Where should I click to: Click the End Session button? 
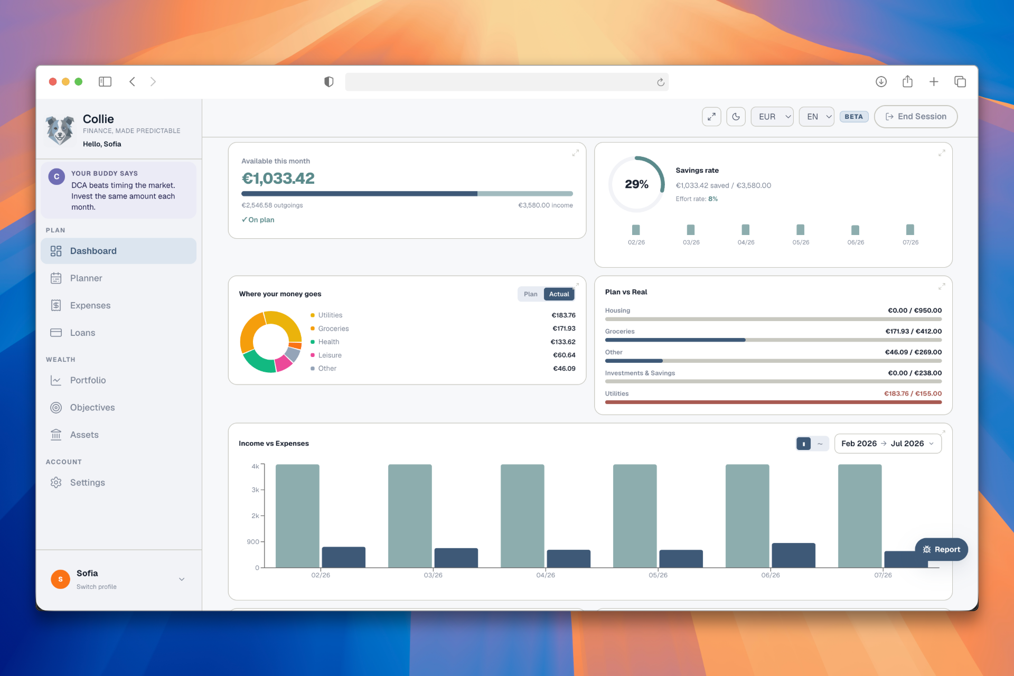point(915,117)
